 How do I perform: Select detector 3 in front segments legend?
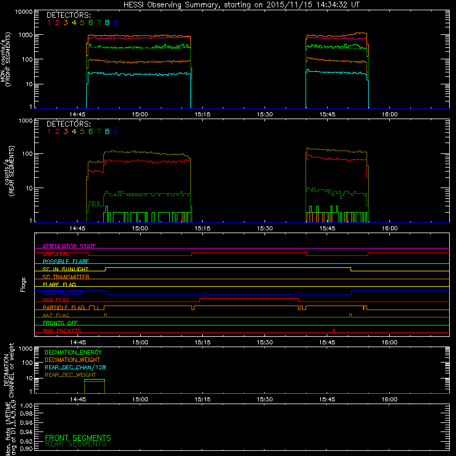click(x=66, y=23)
